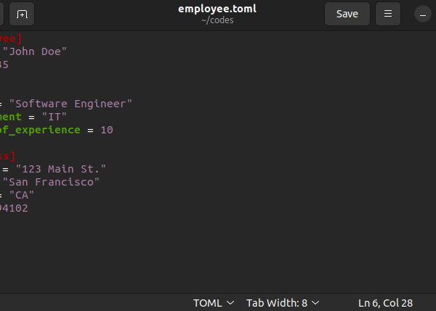The height and width of the screenshot is (311, 436).
Task: Click the 94102 zip code number
Action: click(14, 208)
